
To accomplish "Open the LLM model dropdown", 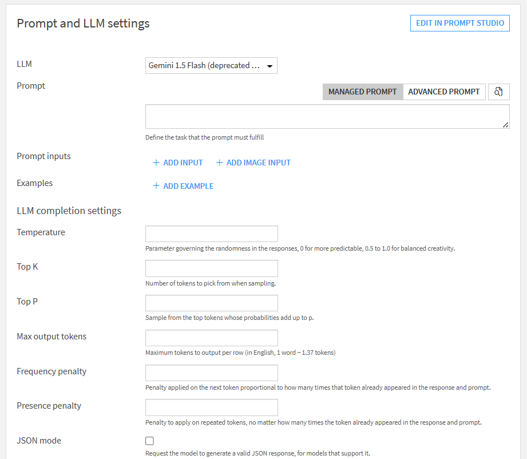I will (x=211, y=66).
